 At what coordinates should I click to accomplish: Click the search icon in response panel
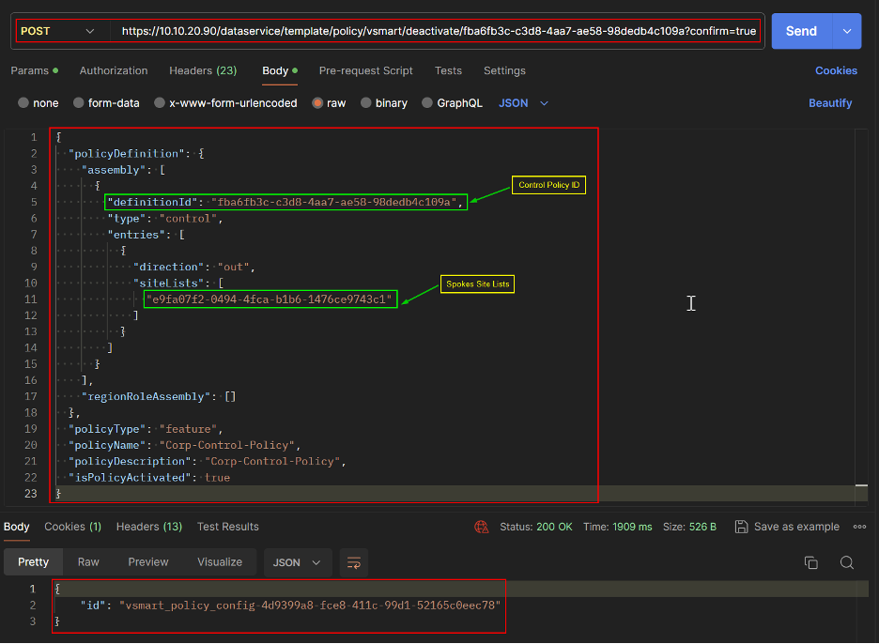tap(846, 562)
